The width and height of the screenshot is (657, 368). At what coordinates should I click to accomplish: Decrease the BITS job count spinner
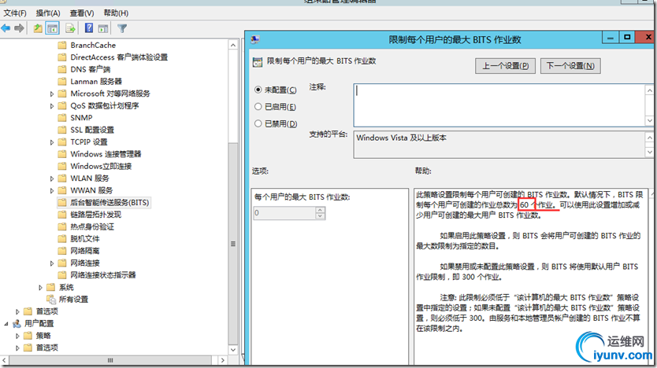point(320,216)
